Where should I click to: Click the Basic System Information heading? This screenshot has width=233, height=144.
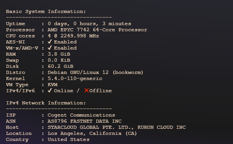[46, 11]
